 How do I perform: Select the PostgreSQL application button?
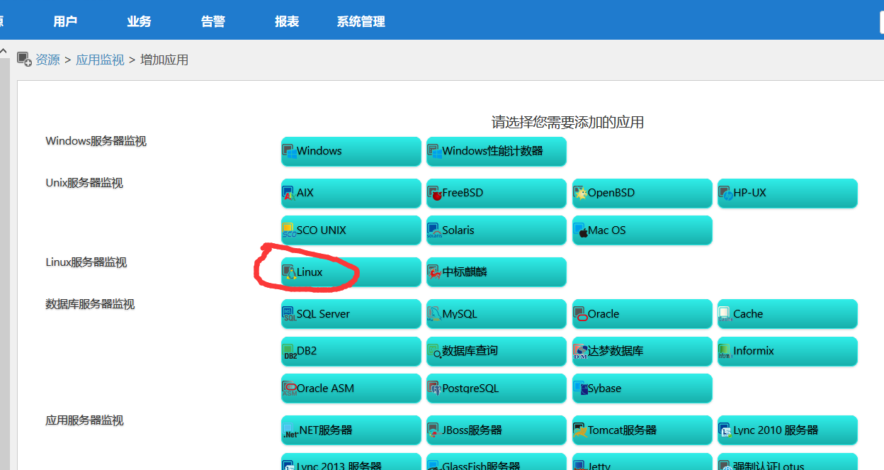pyautogui.click(x=497, y=388)
